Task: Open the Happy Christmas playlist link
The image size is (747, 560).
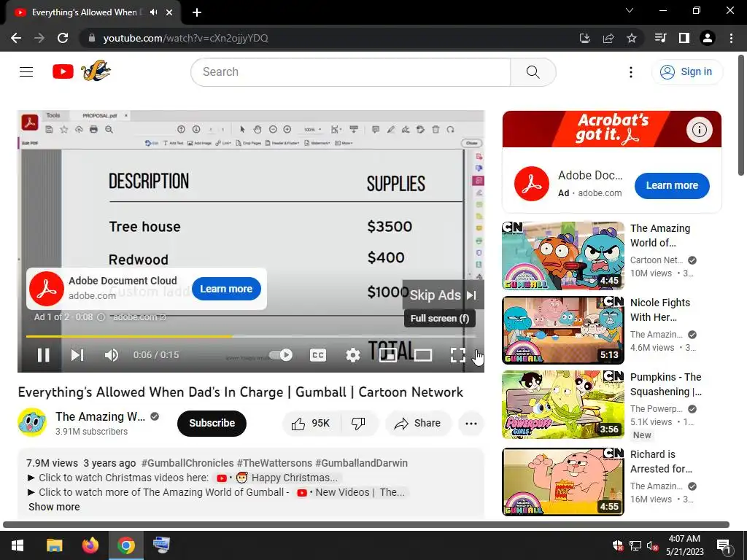Action: coord(278,478)
